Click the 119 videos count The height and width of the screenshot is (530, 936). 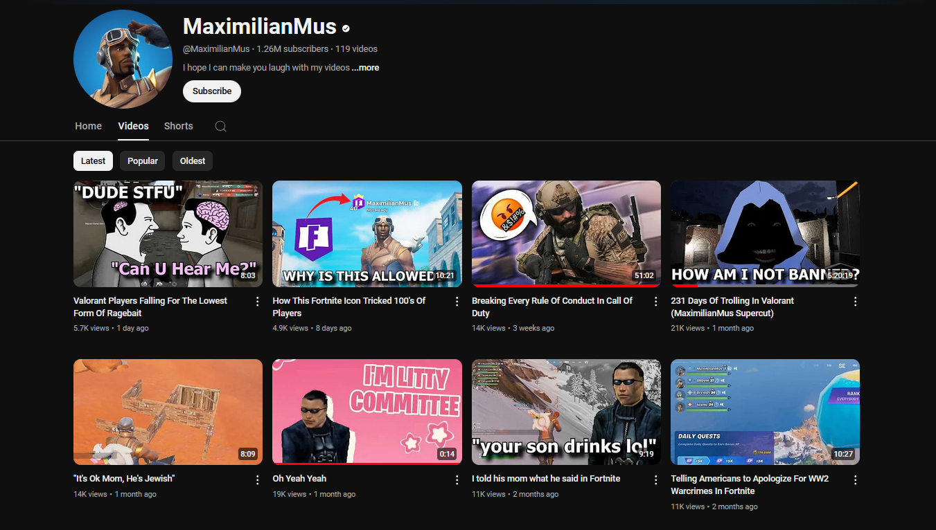pos(356,49)
